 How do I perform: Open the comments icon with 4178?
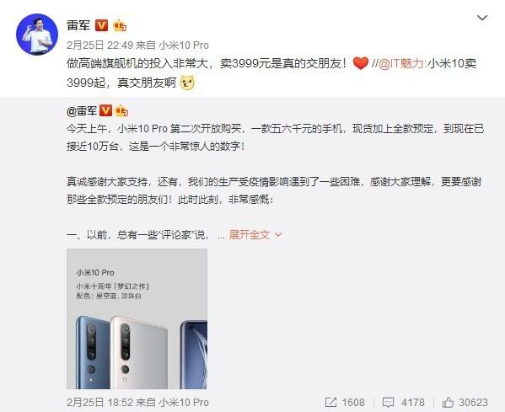403,403
